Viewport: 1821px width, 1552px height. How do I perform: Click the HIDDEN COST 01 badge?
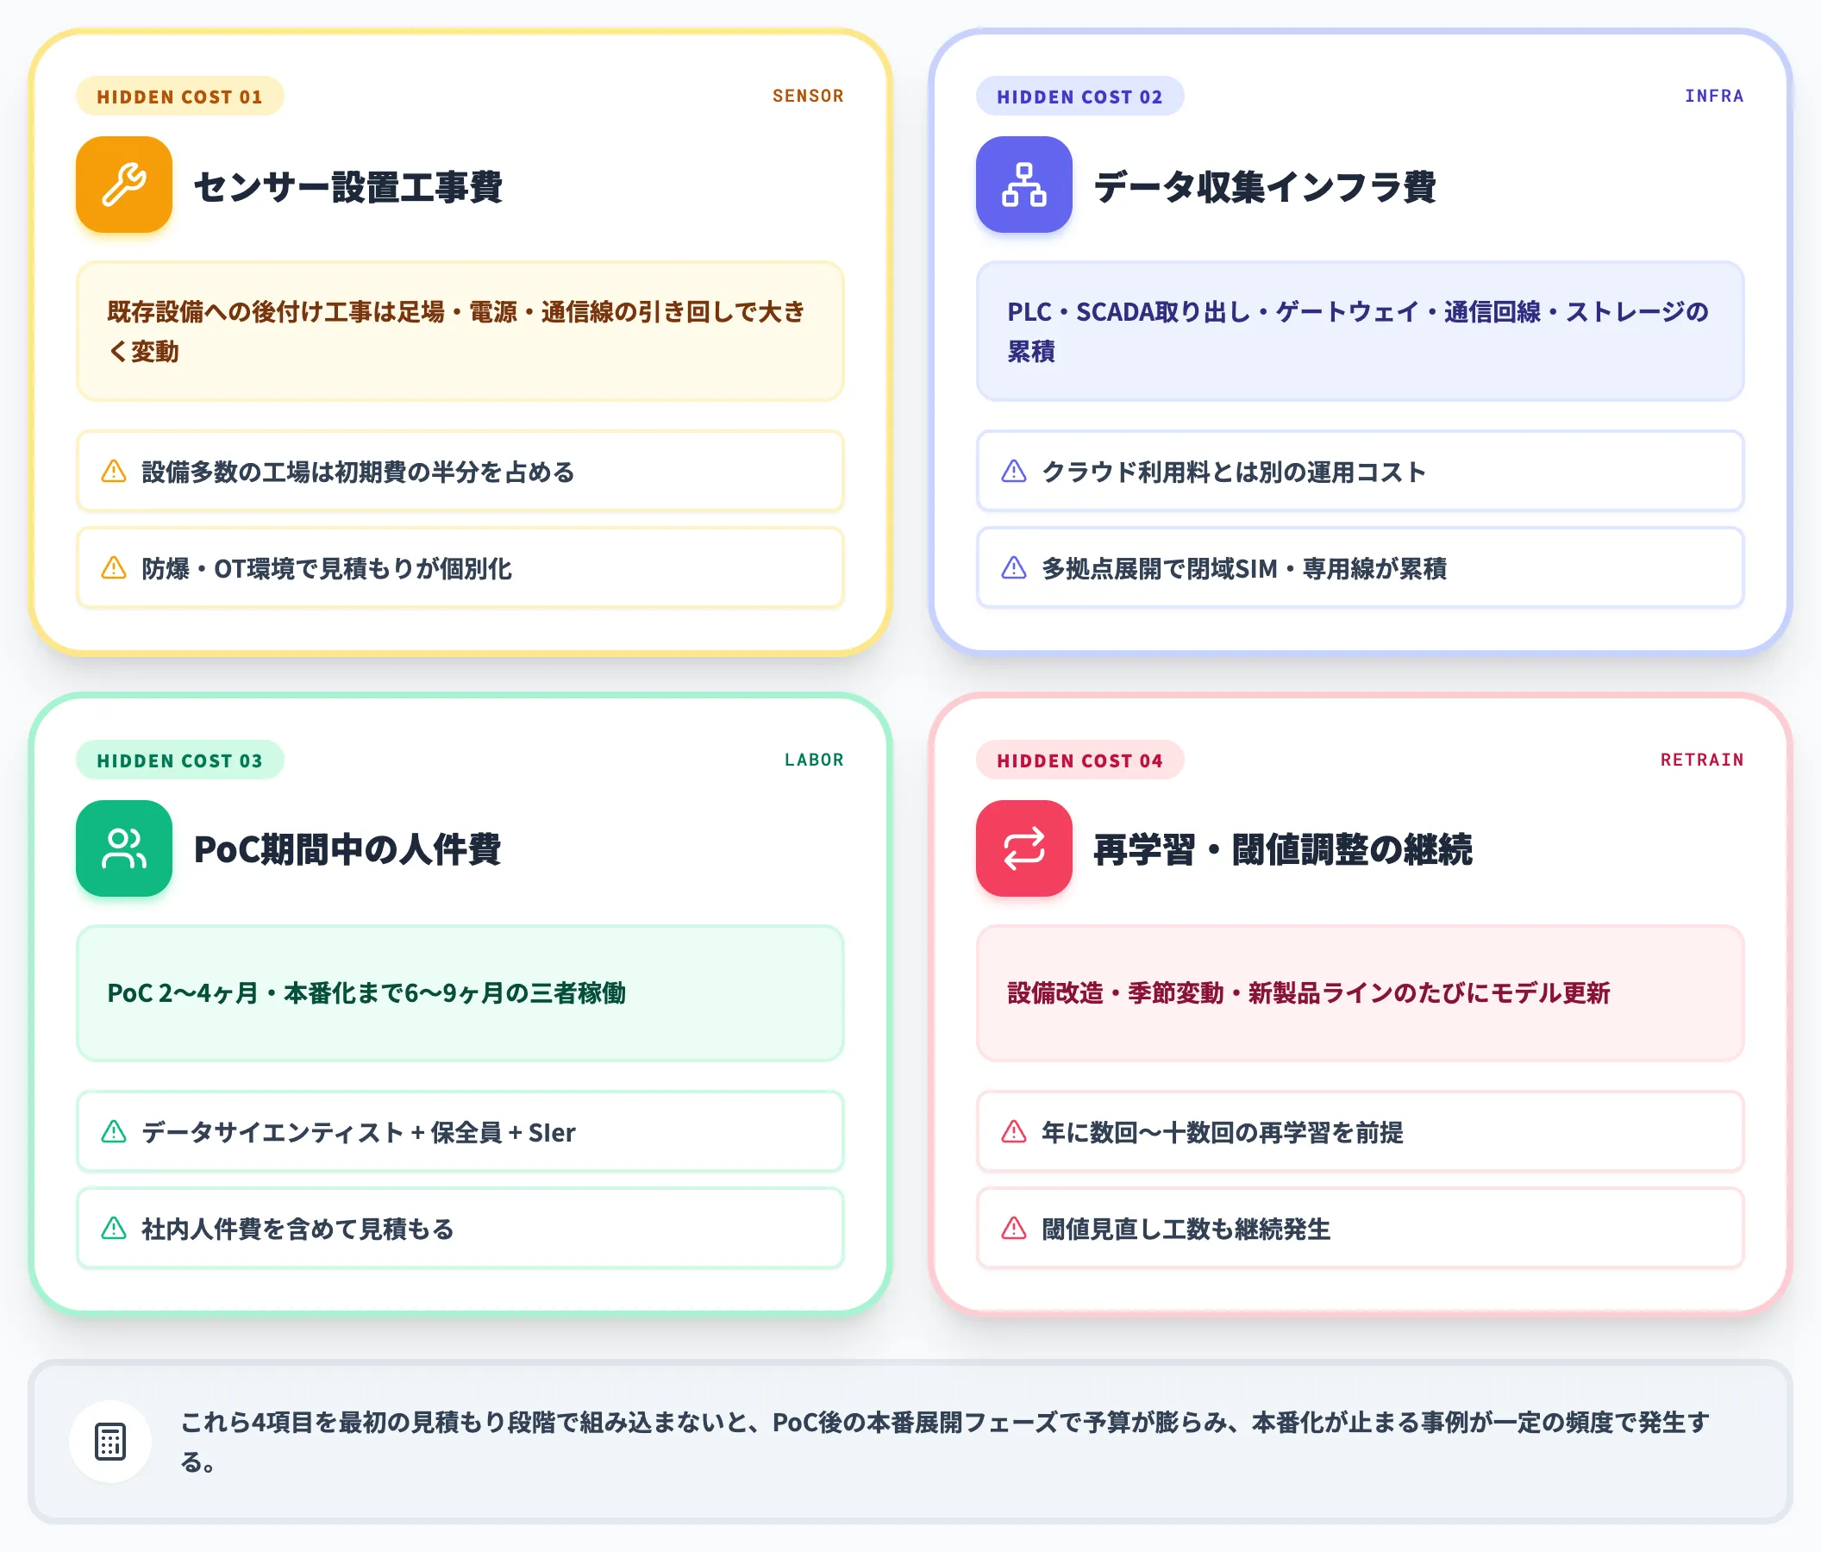[180, 97]
